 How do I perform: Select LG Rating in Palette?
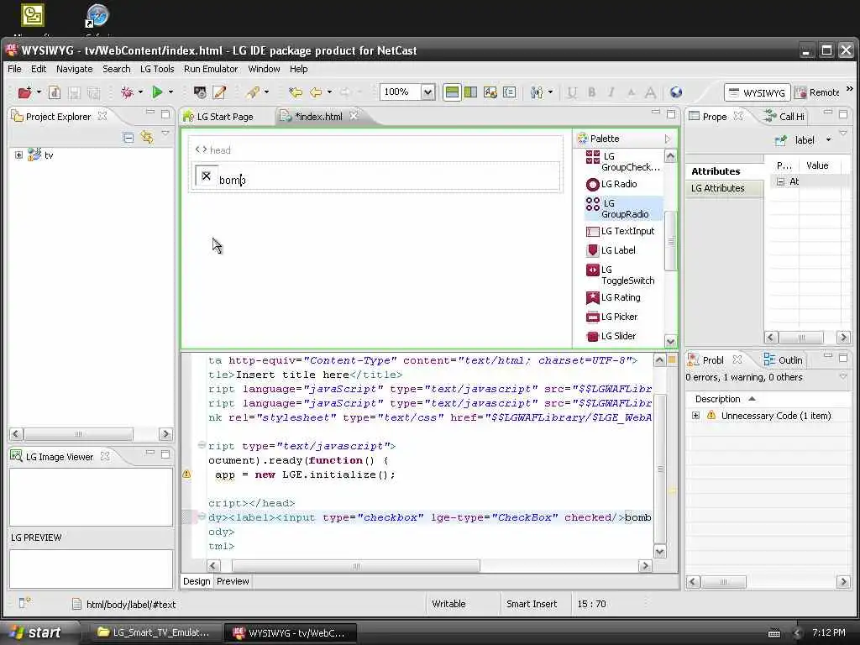tap(613, 298)
